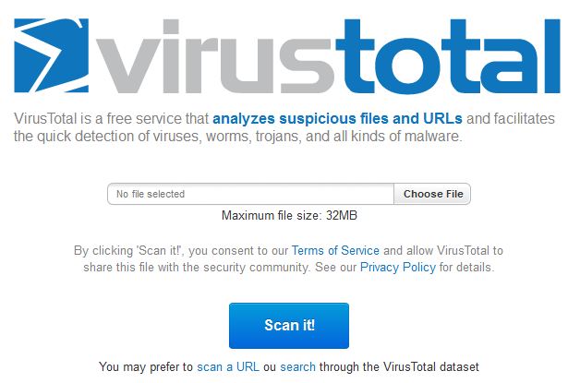Click "through the VirusTotal dataset" text
The height and width of the screenshot is (383, 580).
[399, 366]
